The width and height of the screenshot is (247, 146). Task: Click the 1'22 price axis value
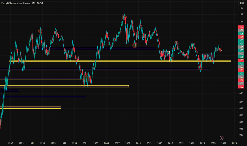241,8
